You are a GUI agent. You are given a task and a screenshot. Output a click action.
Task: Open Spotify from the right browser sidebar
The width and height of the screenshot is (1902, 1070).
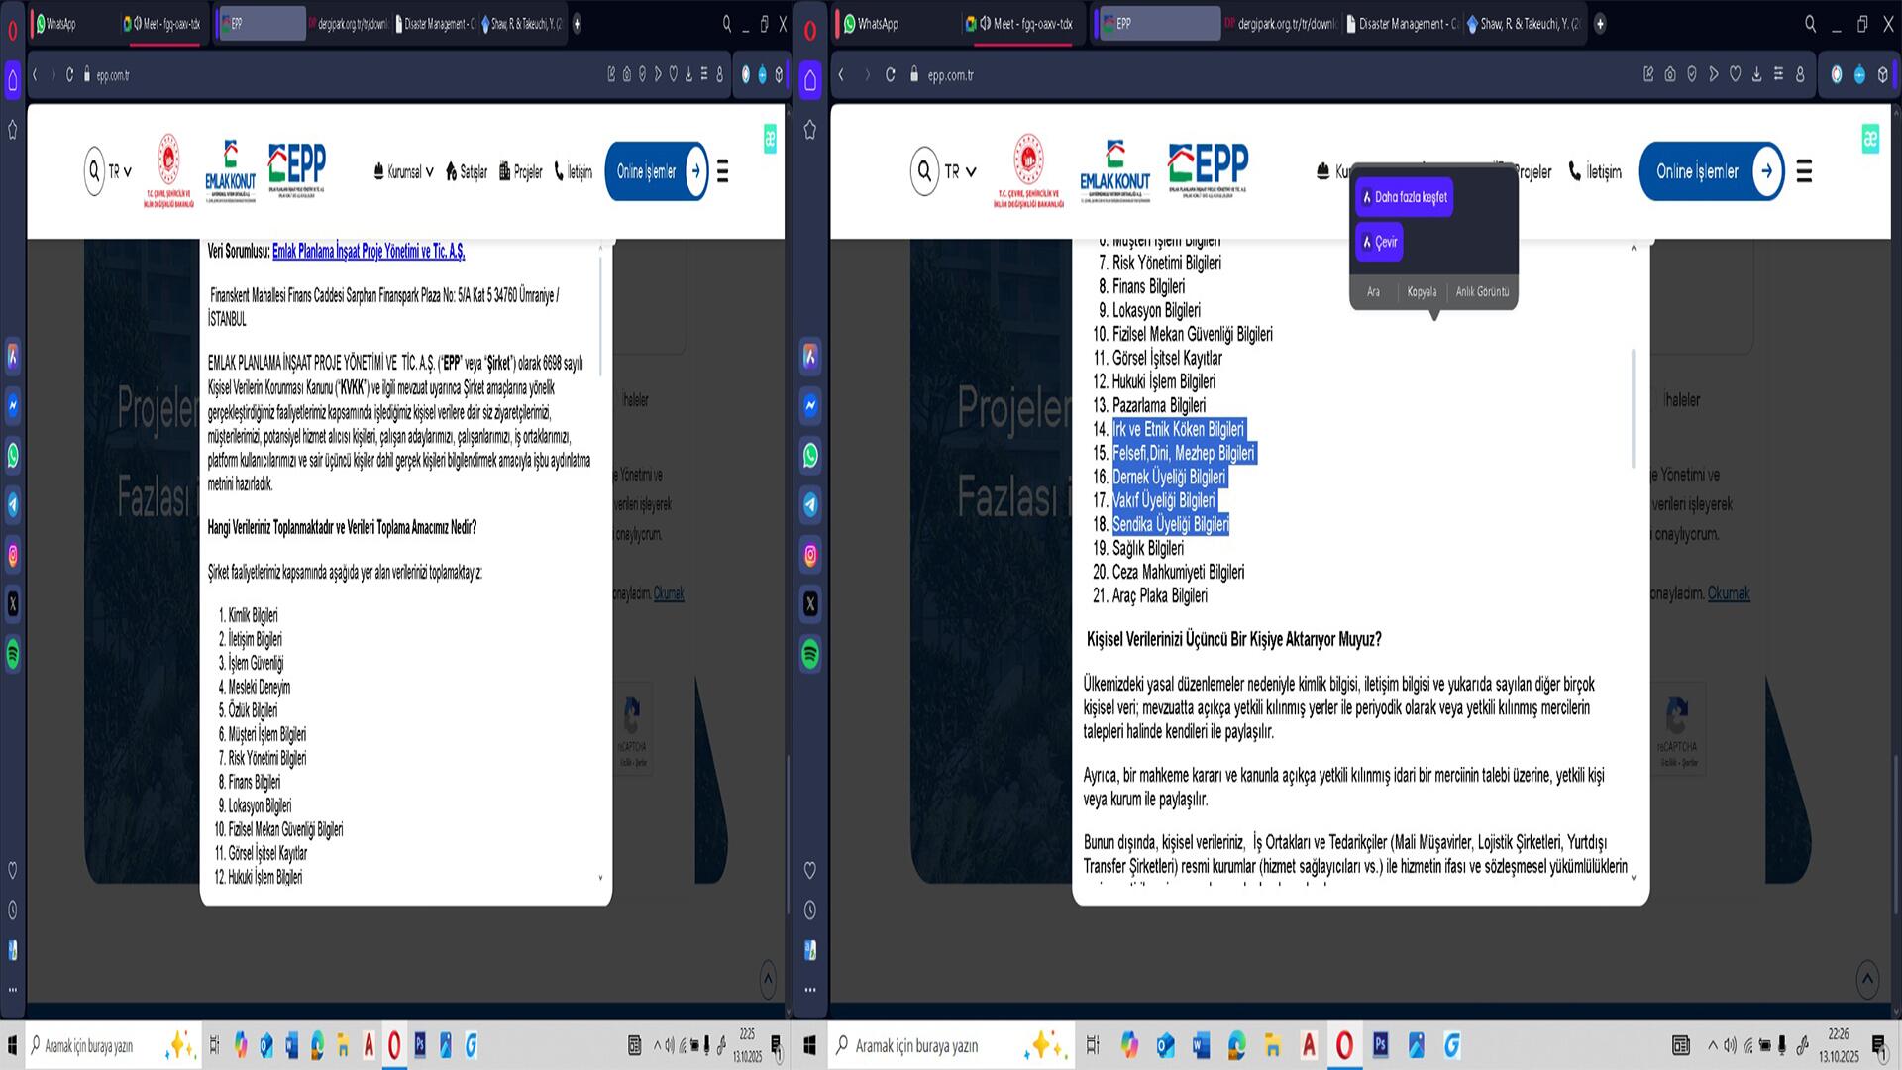pyautogui.click(x=810, y=655)
